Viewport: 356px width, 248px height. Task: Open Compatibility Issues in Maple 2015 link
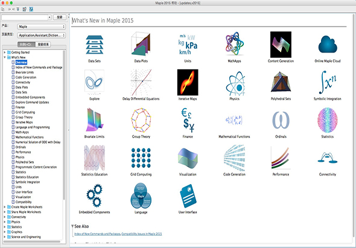[x=142, y=234]
